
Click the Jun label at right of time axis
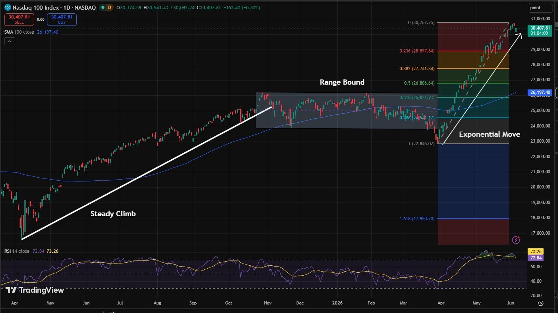click(x=510, y=303)
